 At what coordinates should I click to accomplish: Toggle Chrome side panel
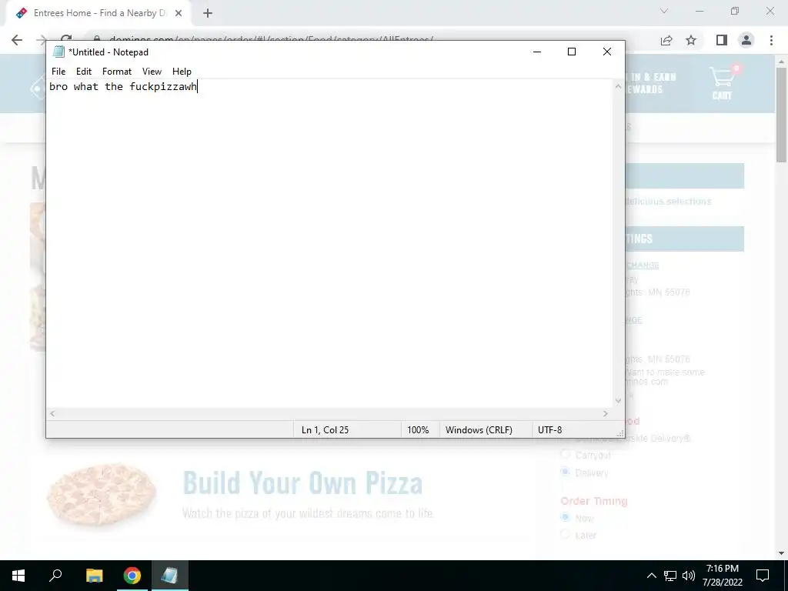722,40
